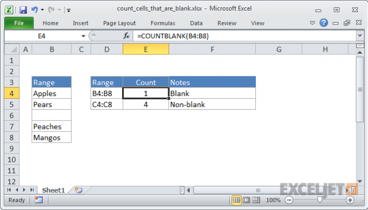Click the vertical scrollbar down arrow
The width and height of the screenshot is (368, 210).
(x=360, y=182)
